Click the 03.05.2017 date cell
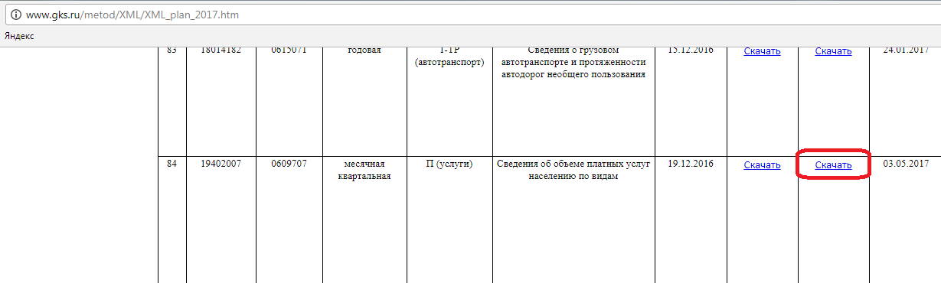Viewport: 941px width, 283px height. [x=905, y=164]
